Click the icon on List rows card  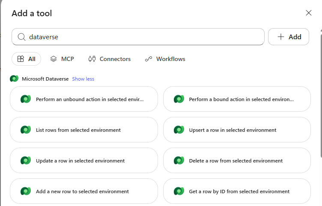point(26,130)
